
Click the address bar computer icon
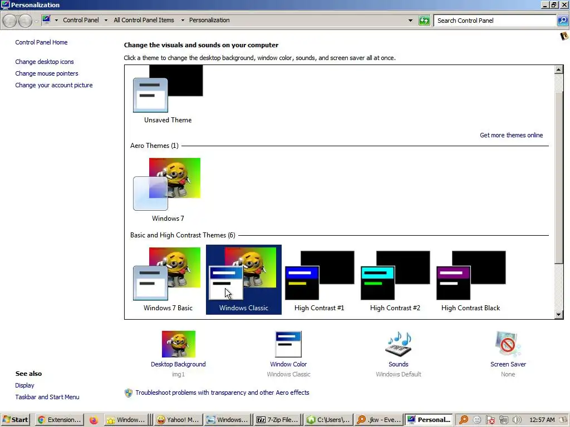tap(46, 19)
